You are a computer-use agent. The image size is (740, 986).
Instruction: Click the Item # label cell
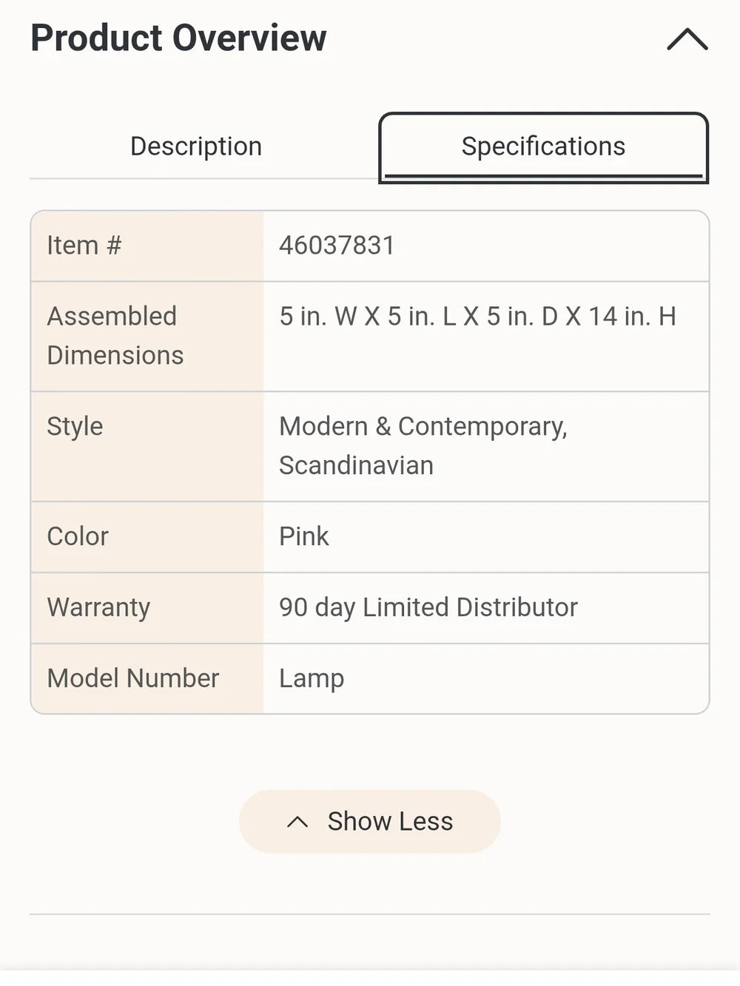pyautogui.click(x=147, y=246)
